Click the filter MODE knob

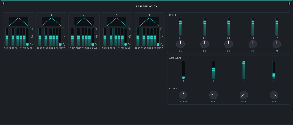point(244,95)
